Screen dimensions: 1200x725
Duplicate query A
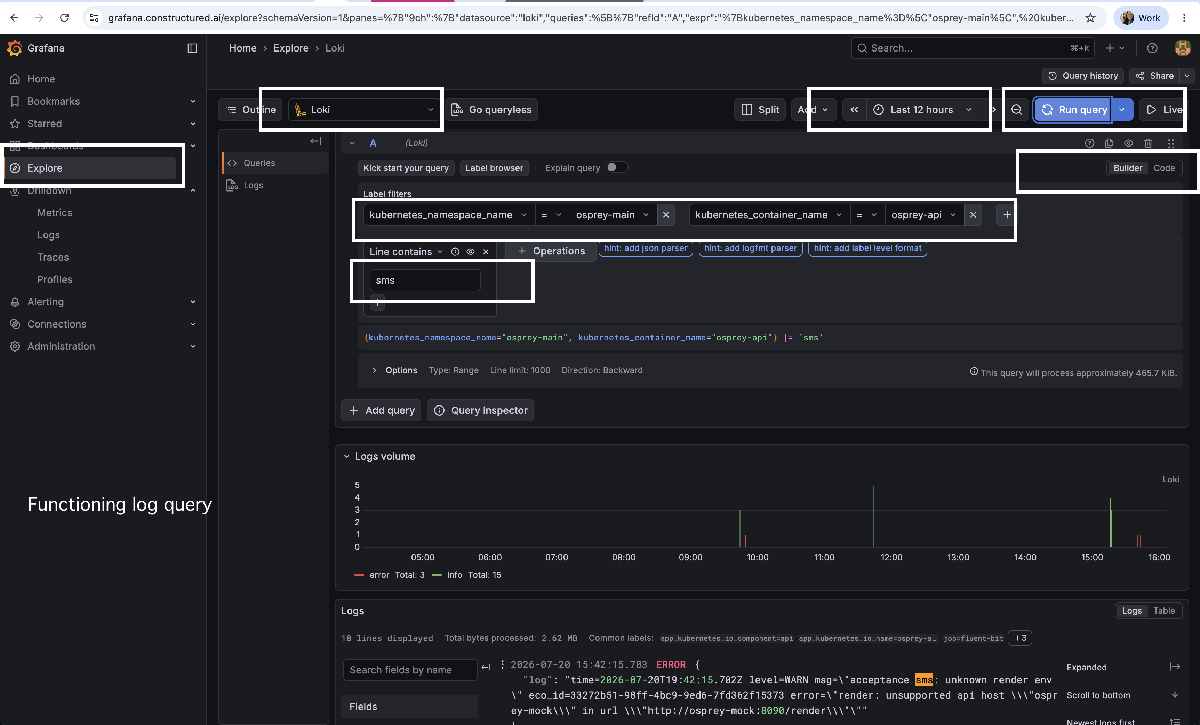pos(1109,143)
